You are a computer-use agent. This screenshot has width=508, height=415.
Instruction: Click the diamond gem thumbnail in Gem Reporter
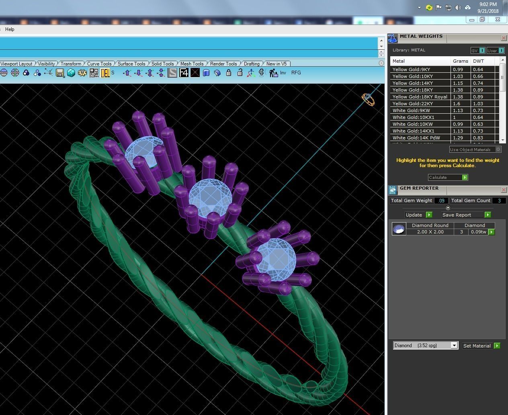399,229
